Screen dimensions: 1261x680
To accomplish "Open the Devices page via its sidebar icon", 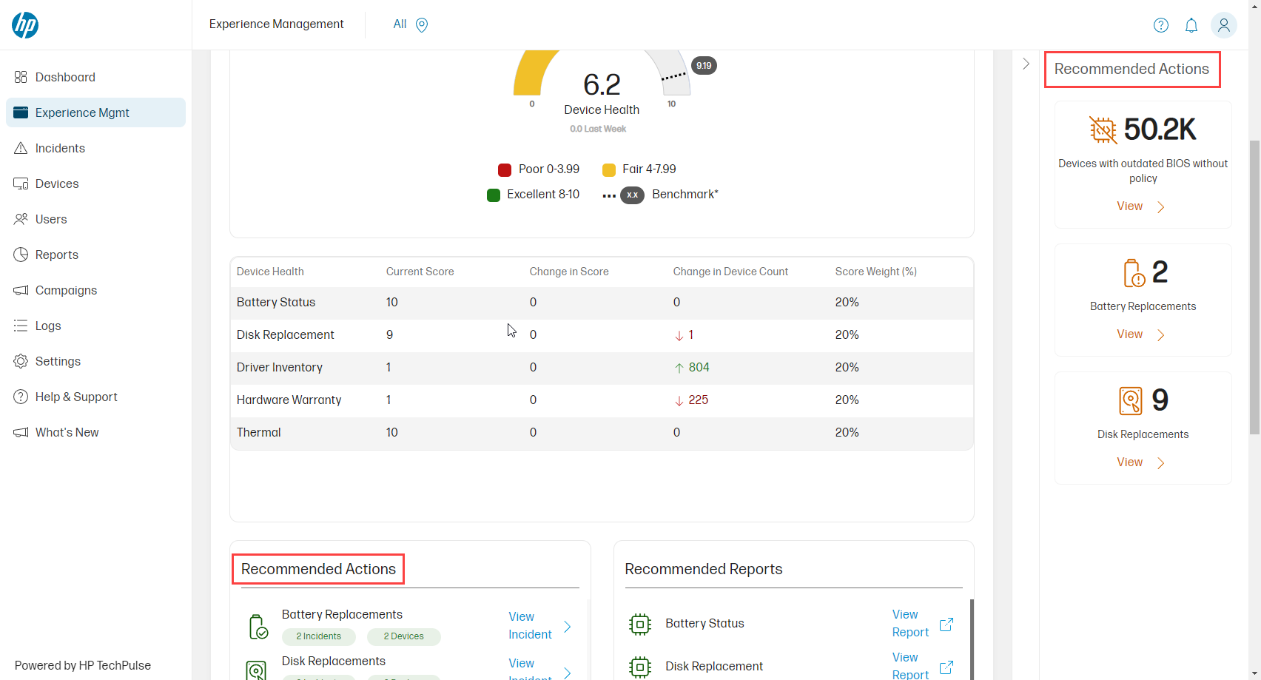I will [x=21, y=184].
